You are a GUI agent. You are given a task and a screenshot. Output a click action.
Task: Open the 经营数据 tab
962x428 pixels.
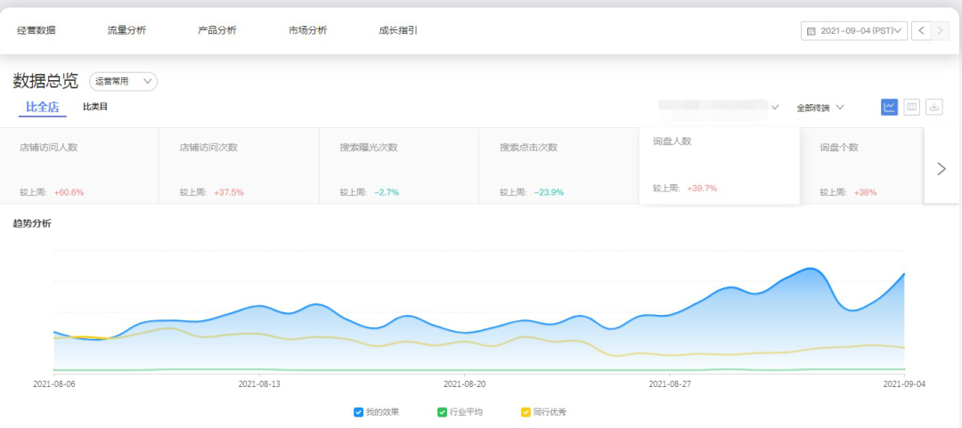coord(37,30)
